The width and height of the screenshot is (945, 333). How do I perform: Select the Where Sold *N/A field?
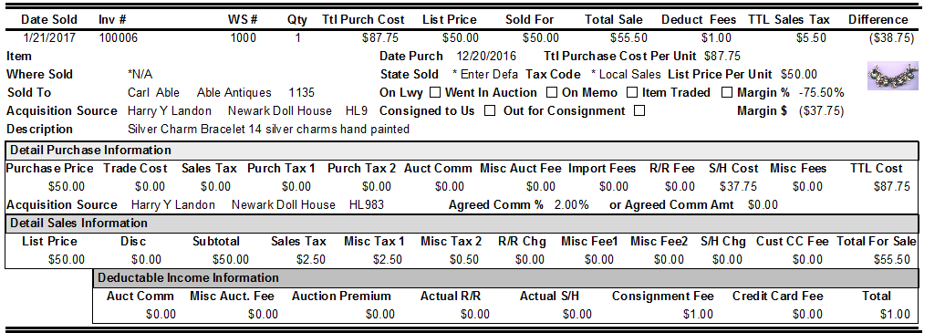tap(140, 74)
